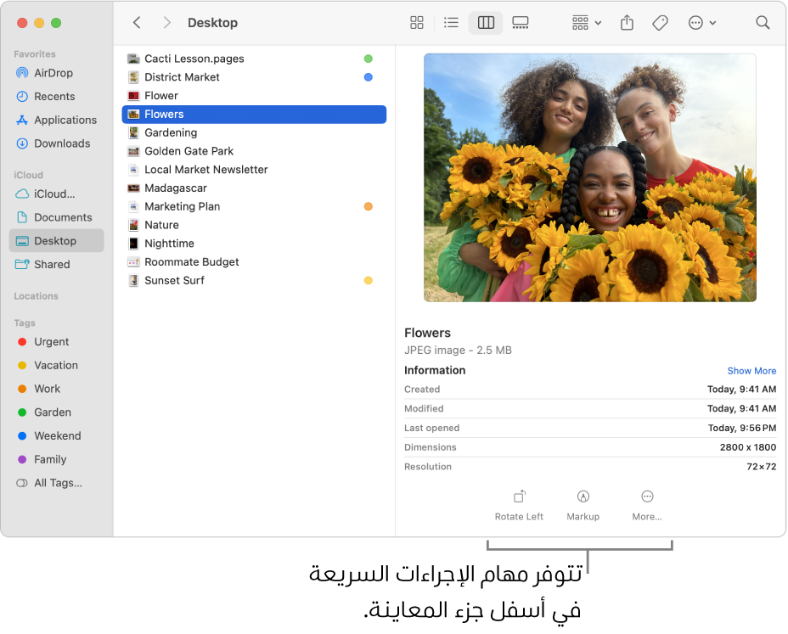Select the red Urgent tag
Image resolution: width=788 pixels, height=634 pixels.
point(51,342)
